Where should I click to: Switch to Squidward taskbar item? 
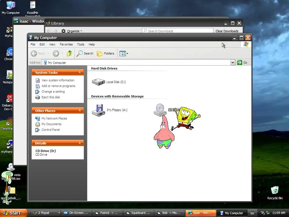[x=139, y=213]
